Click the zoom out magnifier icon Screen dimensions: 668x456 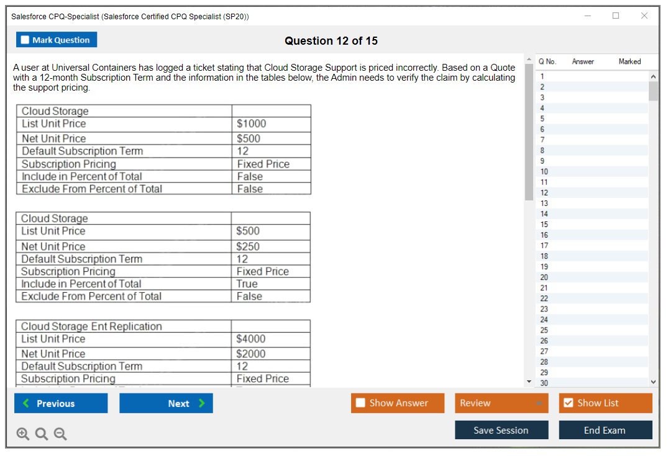[60, 434]
